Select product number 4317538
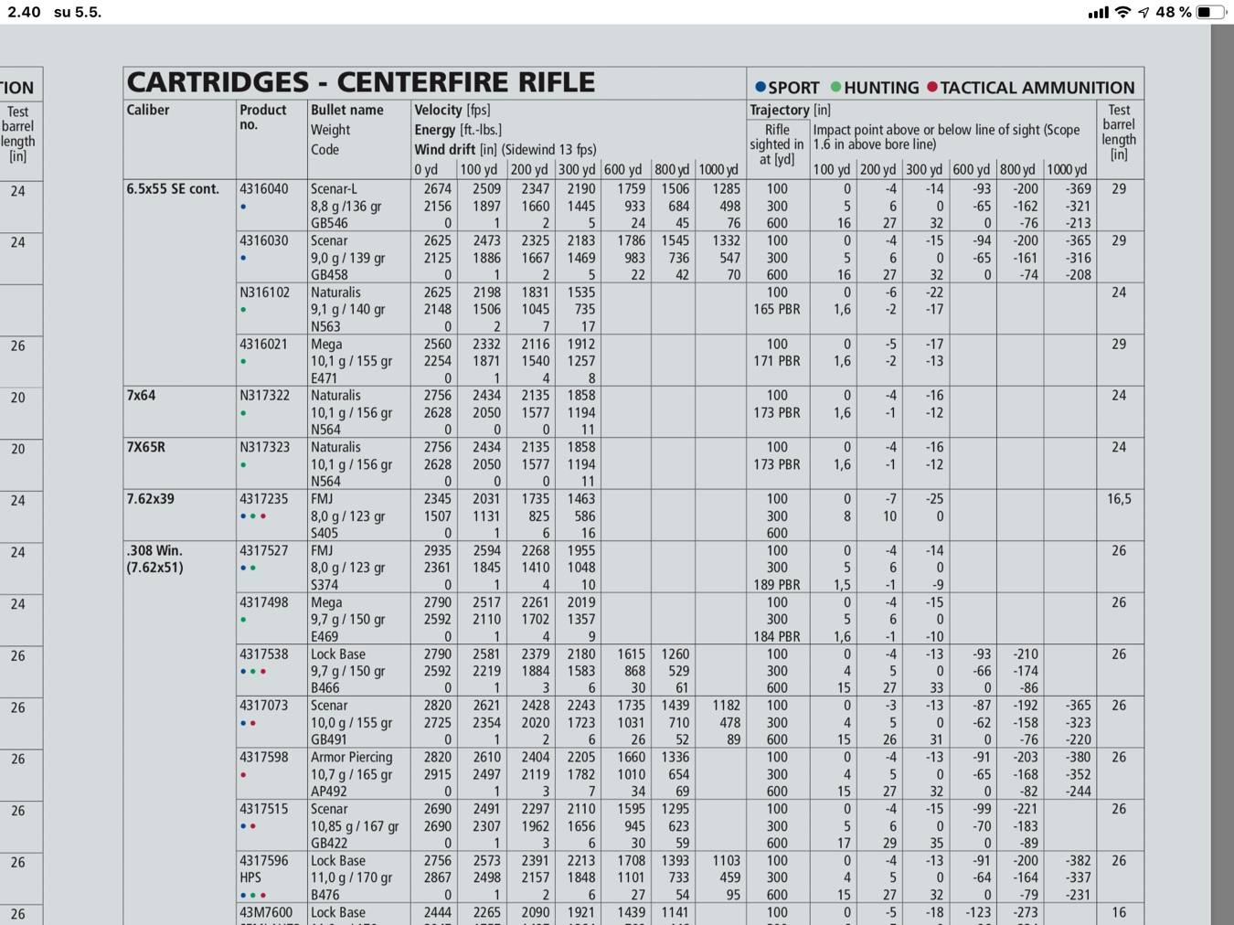 (x=263, y=654)
